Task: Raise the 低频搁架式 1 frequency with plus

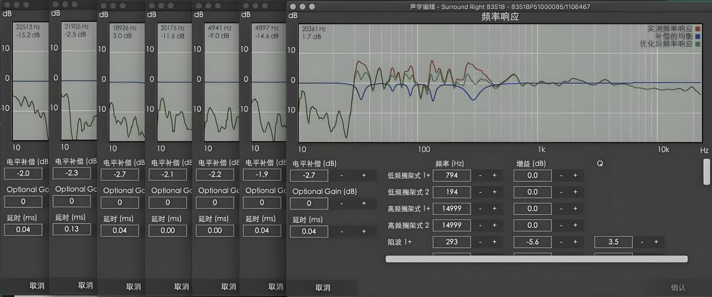Action: 494,175
